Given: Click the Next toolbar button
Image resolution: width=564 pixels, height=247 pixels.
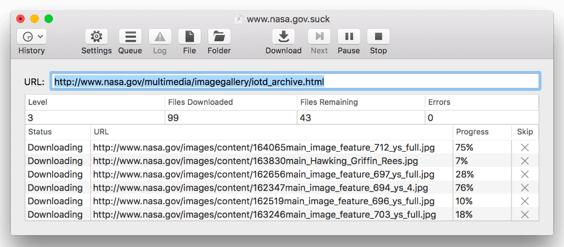Looking at the screenshot, I should pos(319,36).
